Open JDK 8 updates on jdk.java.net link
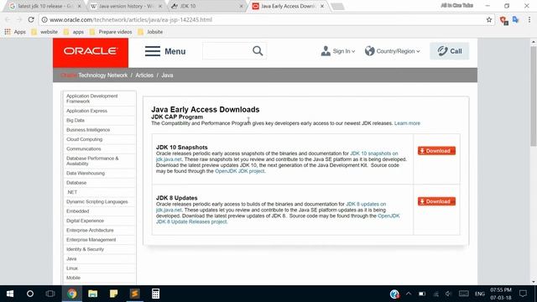This screenshot has width=537, height=302. 366,204
